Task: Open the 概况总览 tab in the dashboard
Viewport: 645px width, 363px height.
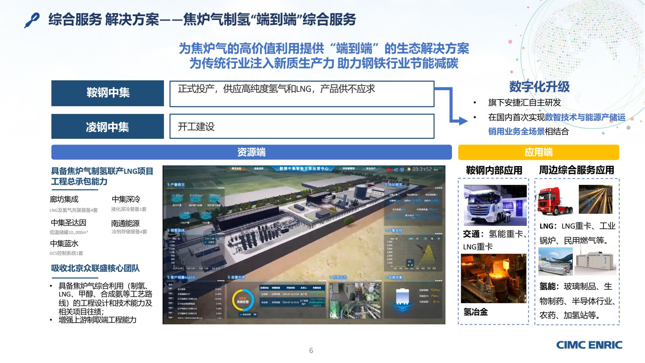Action: click(x=236, y=168)
